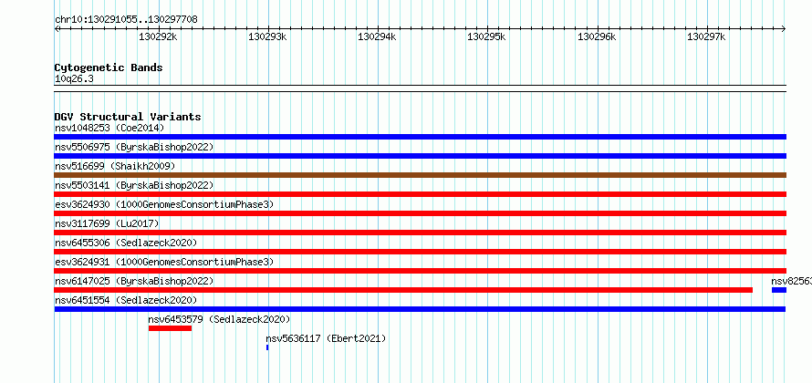Select the 10q26.3 band label
This screenshot has width=812, height=383.
pos(74,79)
